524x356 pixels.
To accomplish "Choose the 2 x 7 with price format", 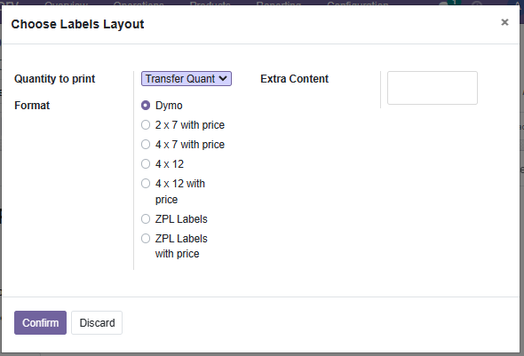I will pyautogui.click(x=146, y=125).
